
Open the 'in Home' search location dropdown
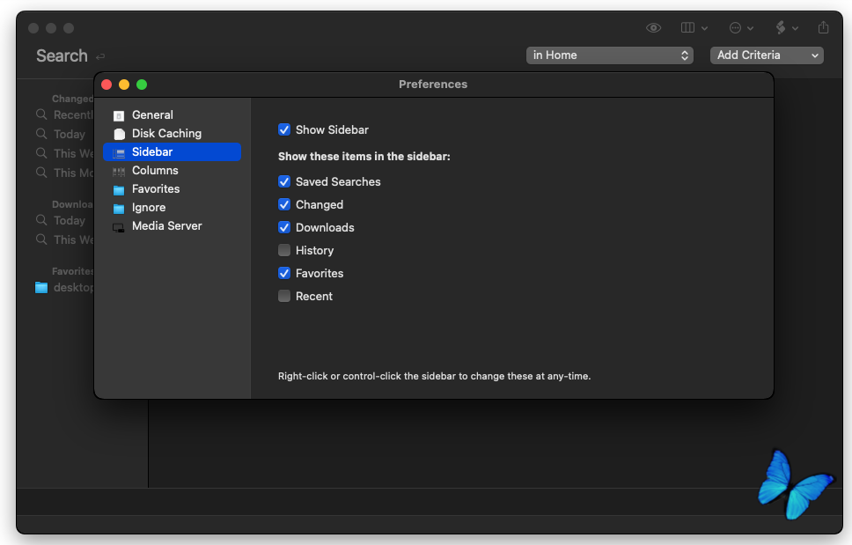[x=611, y=55]
